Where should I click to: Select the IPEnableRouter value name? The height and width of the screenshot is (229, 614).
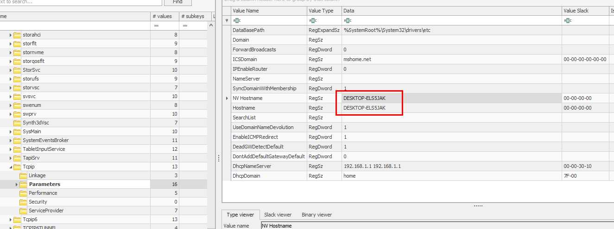pos(250,69)
